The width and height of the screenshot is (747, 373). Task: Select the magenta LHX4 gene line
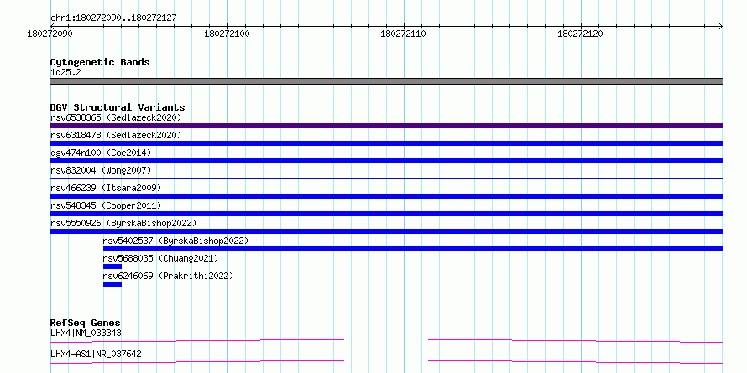(x=387, y=340)
